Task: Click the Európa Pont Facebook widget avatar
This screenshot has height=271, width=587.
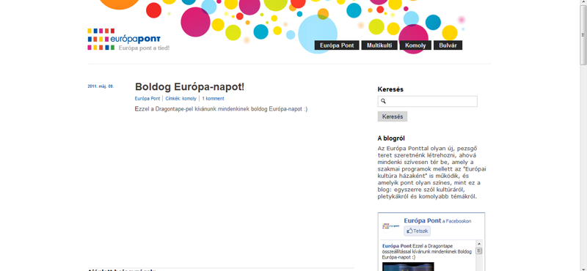Action: click(x=390, y=226)
